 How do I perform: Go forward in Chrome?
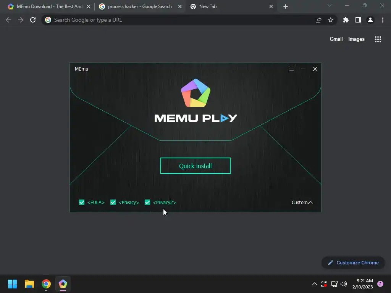click(x=21, y=20)
